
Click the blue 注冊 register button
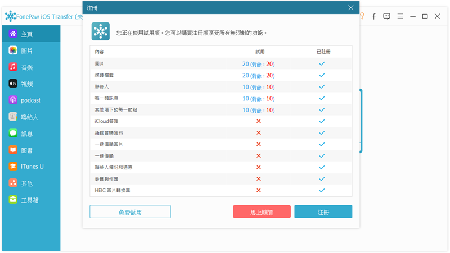pos(323,211)
